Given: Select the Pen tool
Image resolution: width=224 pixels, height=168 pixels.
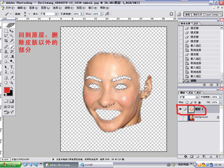Looking at the screenshot, I should (x=6, y=72).
